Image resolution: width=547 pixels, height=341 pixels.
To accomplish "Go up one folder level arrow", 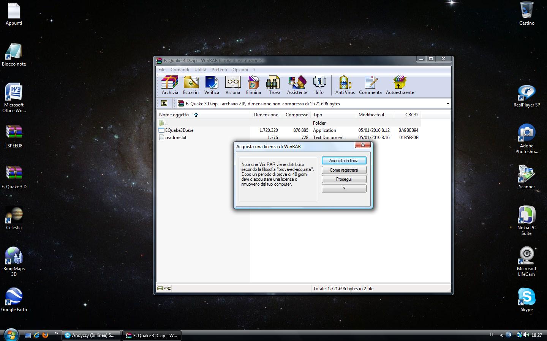I will [x=164, y=103].
